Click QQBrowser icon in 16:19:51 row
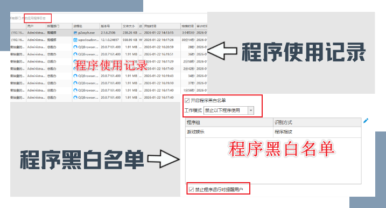The height and width of the screenshot is (208, 386). point(75,54)
